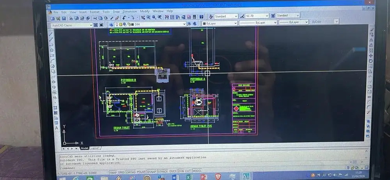This screenshot has height=180, width=390.
Task: Open the ByLayer linetype dropdown
Action: [x=258, y=23]
